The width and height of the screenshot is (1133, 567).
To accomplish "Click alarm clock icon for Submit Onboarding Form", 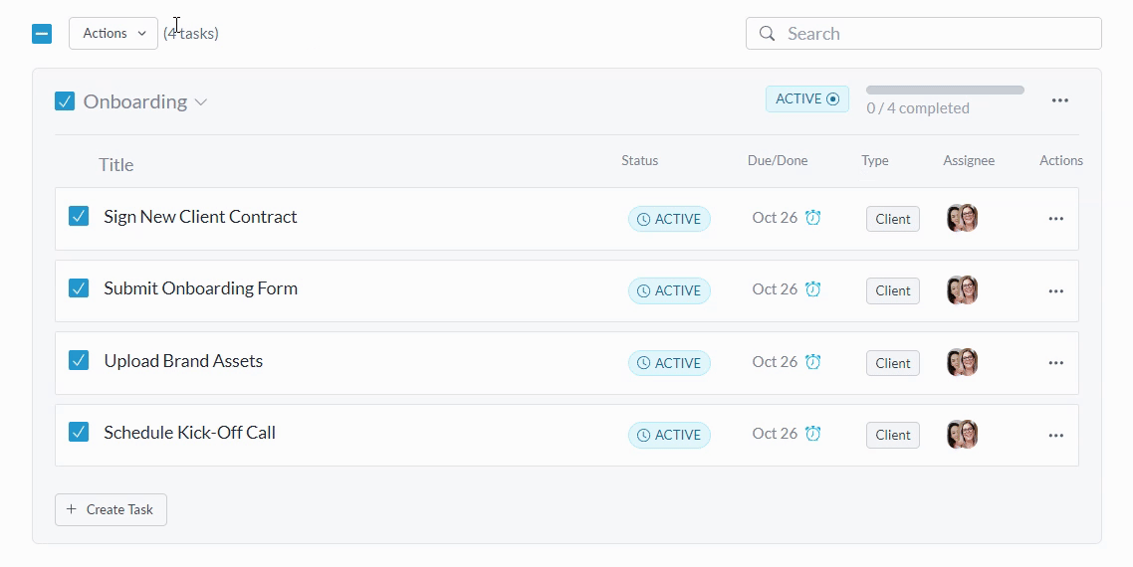I will (812, 289).
